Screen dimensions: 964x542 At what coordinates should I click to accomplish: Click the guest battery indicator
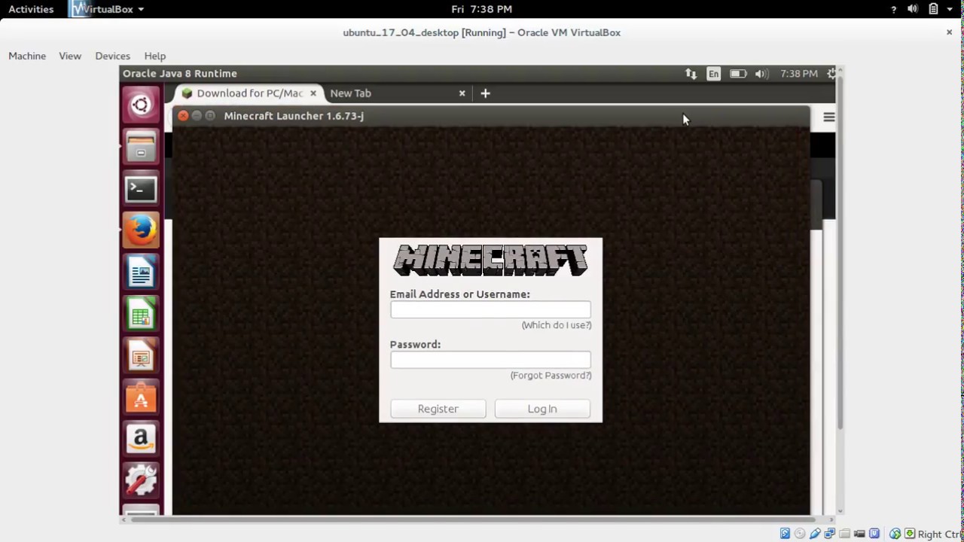pyautogui.click(x=737, y=74)
